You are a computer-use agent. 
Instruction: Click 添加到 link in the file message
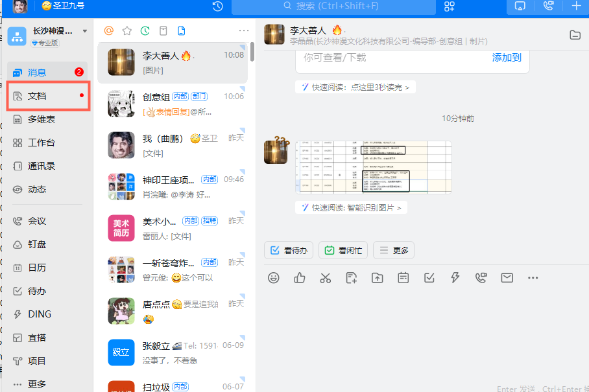pos(507,58)
